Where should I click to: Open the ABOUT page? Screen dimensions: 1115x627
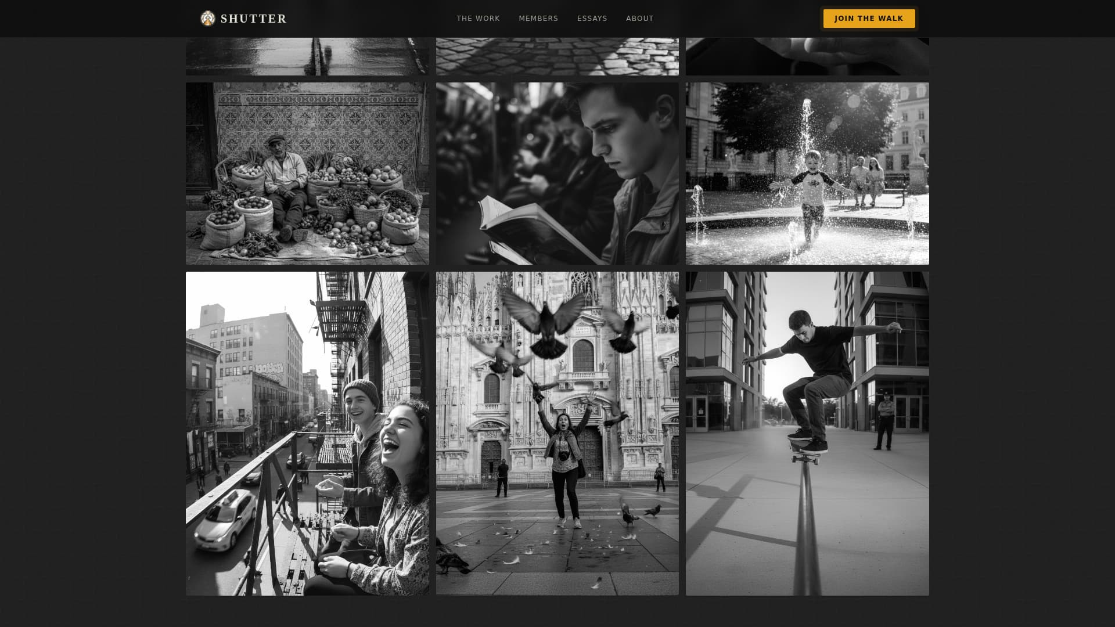pos(639,18)
